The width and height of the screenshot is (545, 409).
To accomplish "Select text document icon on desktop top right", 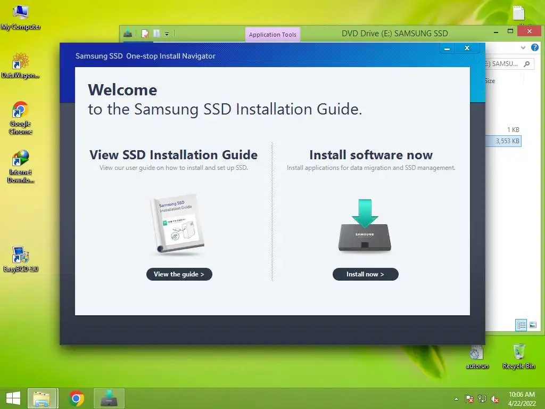I will [518, 13].
